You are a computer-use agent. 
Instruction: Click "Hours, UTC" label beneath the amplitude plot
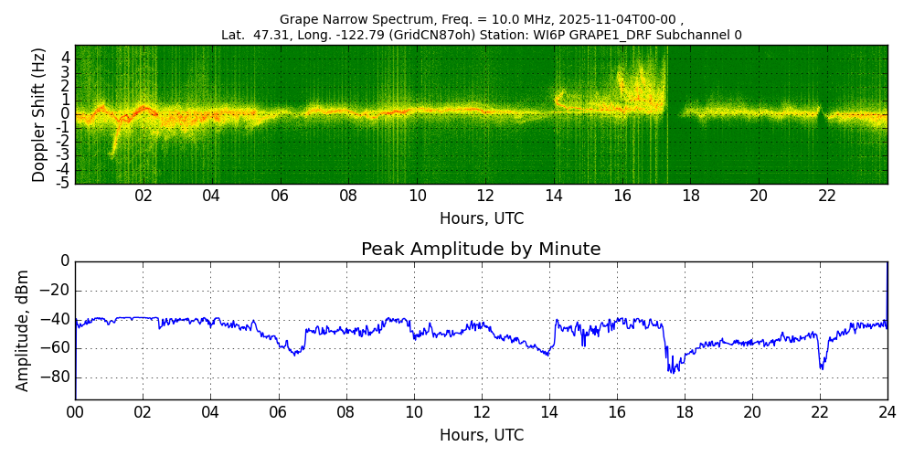coord(481,435)
